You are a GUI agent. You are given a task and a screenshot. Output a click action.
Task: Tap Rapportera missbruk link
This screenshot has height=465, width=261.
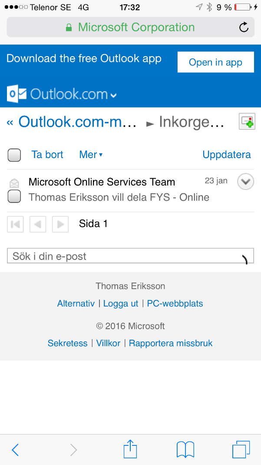(171, 344)
